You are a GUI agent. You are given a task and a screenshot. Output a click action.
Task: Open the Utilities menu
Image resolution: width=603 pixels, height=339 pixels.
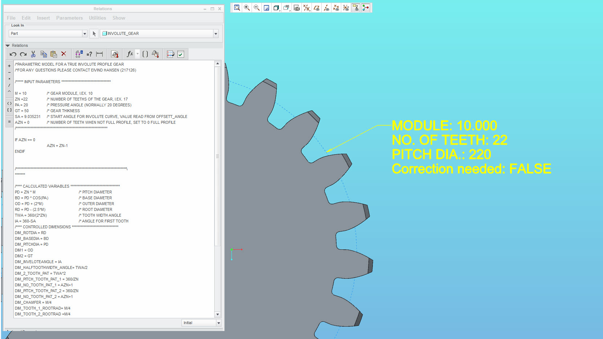click(97, 18)
